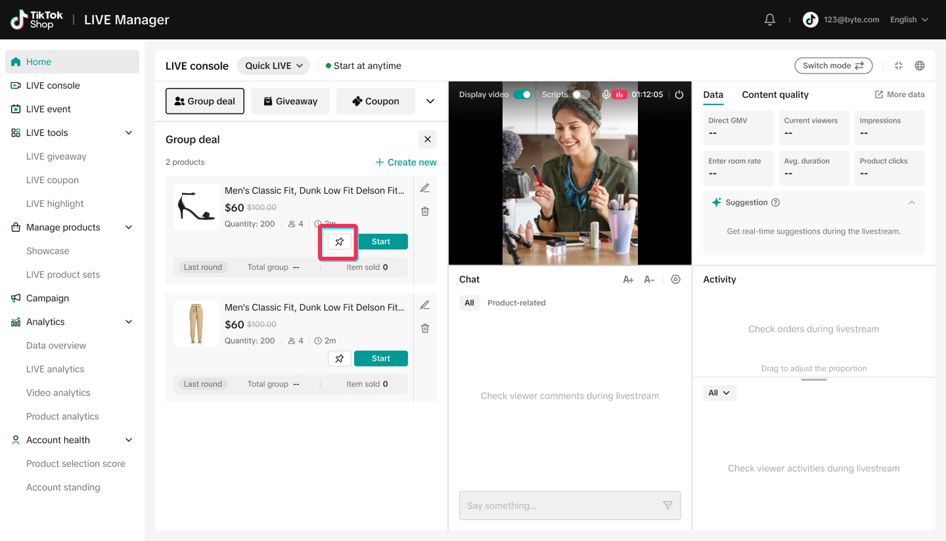Expand the English language selector
The height and width of the screenshot is (541, 946).
(909, 20)
